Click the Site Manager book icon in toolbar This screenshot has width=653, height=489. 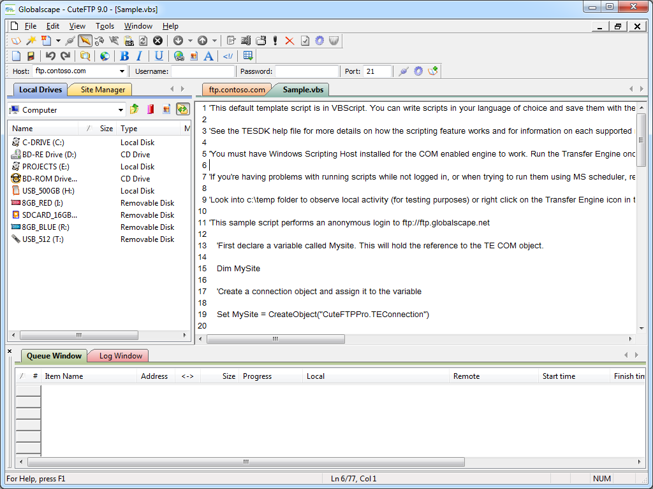tap(16, 41)
